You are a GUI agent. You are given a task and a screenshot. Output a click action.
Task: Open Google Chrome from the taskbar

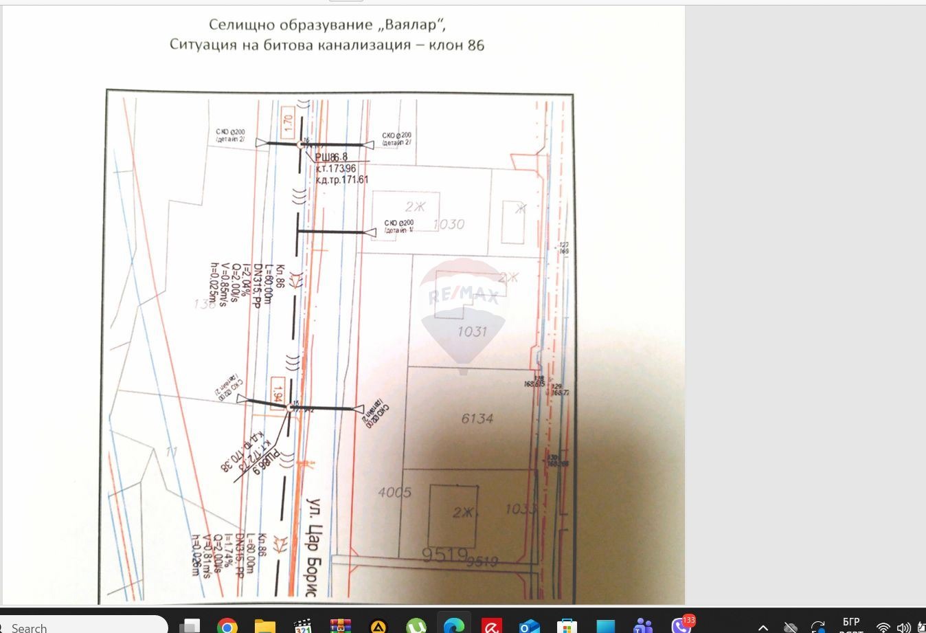(227, 626)
